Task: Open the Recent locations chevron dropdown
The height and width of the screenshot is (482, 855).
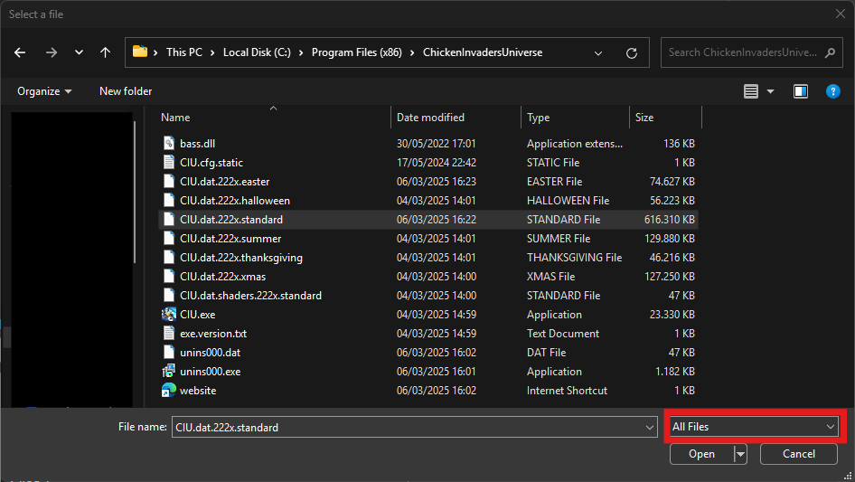Action: point(79,52)
